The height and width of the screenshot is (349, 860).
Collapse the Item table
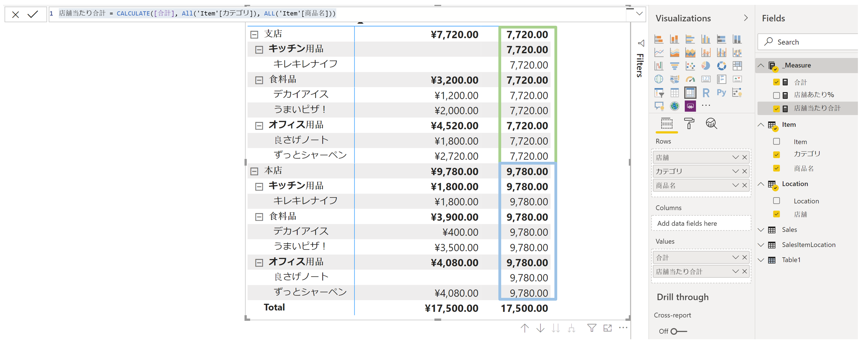coord(761,125)
